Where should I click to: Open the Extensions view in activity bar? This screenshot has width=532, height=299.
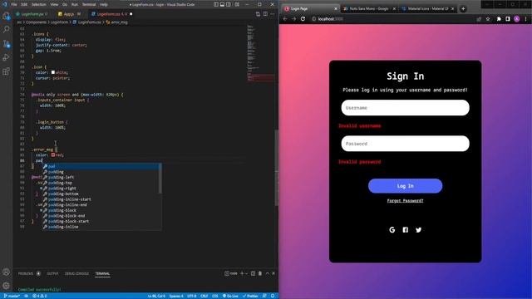pos(6,71)
